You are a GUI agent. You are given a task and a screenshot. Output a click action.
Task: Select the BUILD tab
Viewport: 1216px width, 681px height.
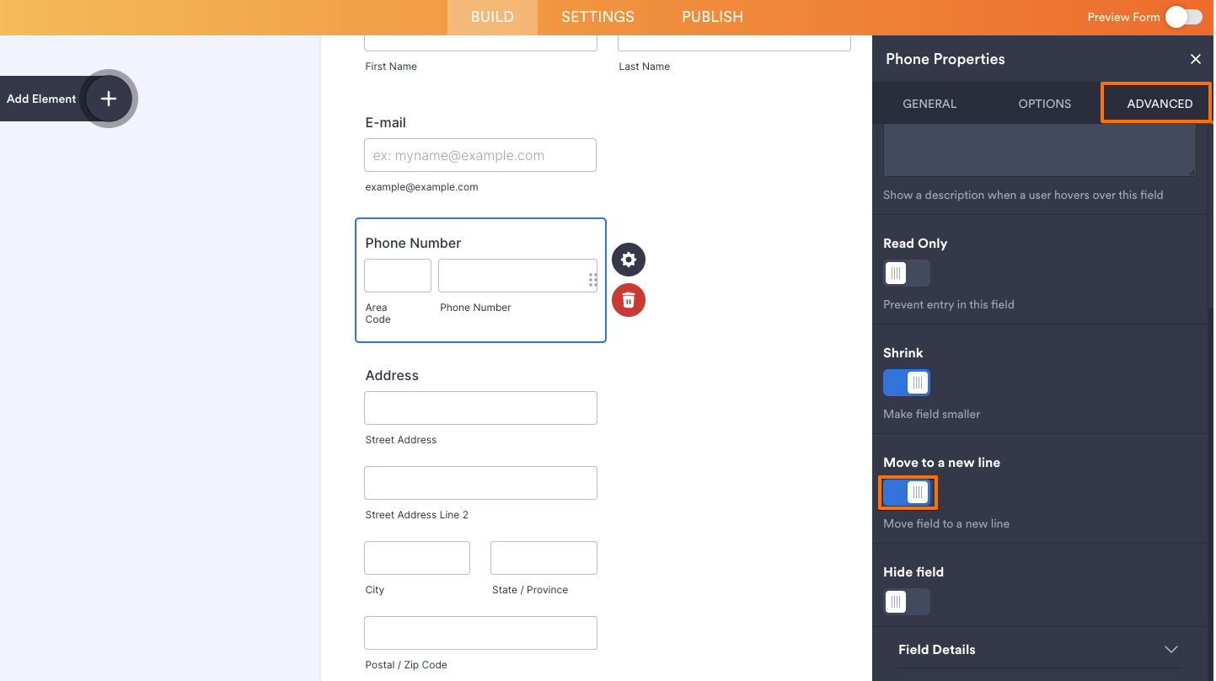tap(491, 16)
